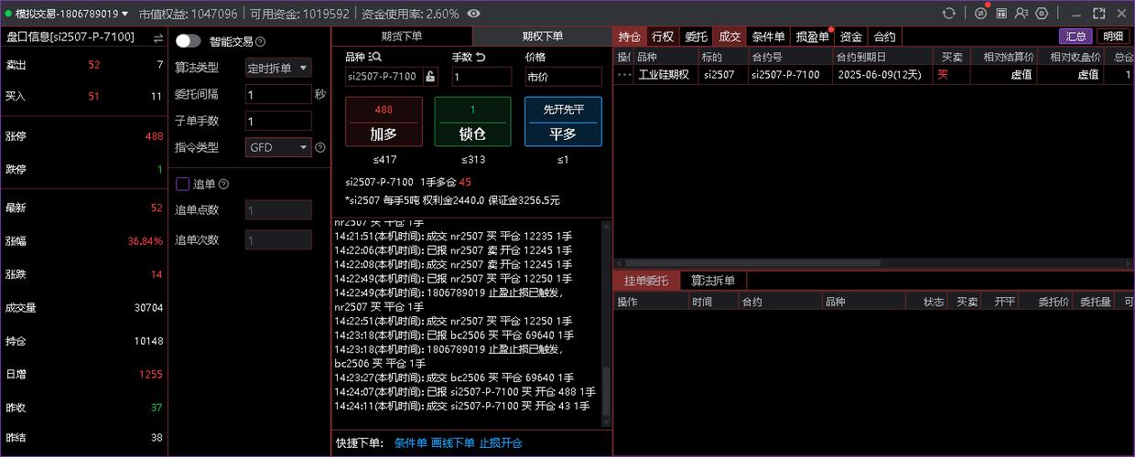Open the user account list icon
The width and height of the screenshot is (1135, 457).
click(1021, 14)
